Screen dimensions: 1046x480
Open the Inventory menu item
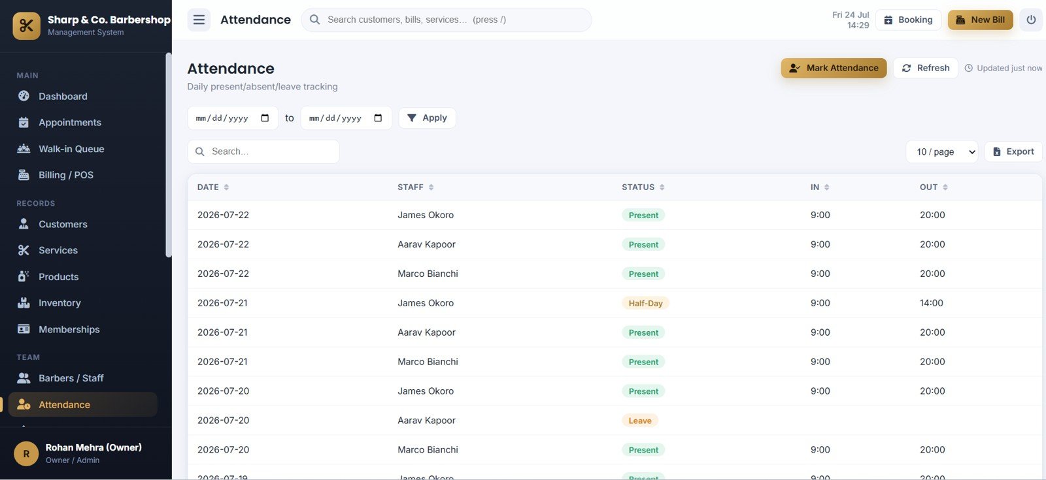pos(83,303)
